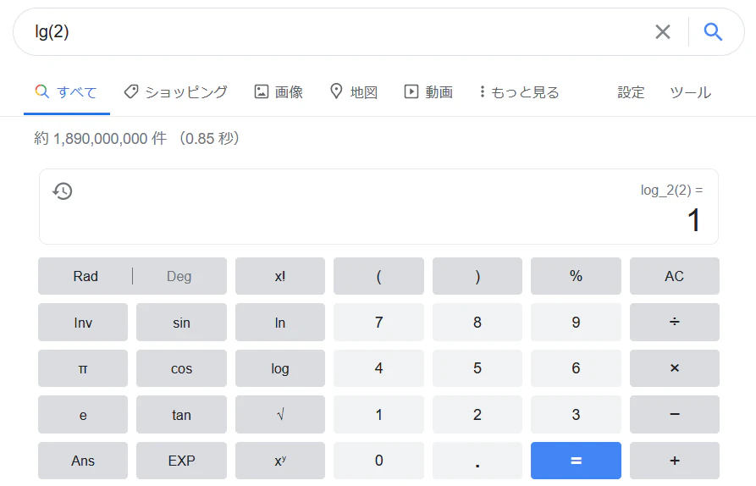Viewport: 756px width, 486px height.
Task: Click the xʸ power key
Action: coord(279,461)
